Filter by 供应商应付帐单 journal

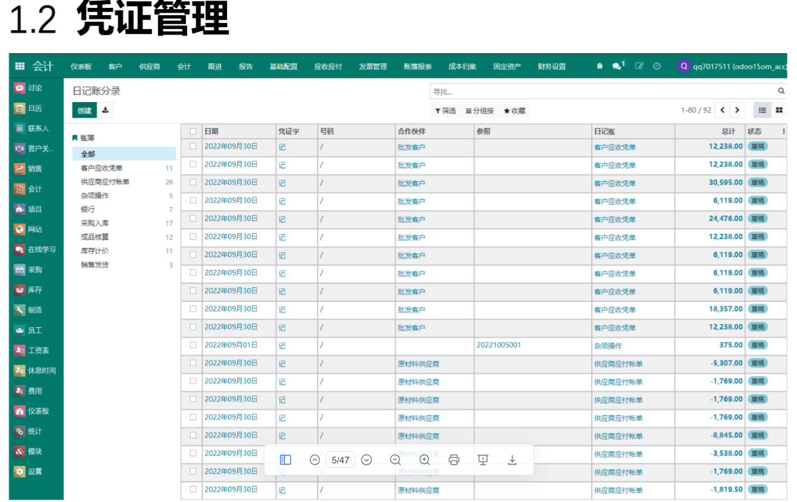click(105, 182)
